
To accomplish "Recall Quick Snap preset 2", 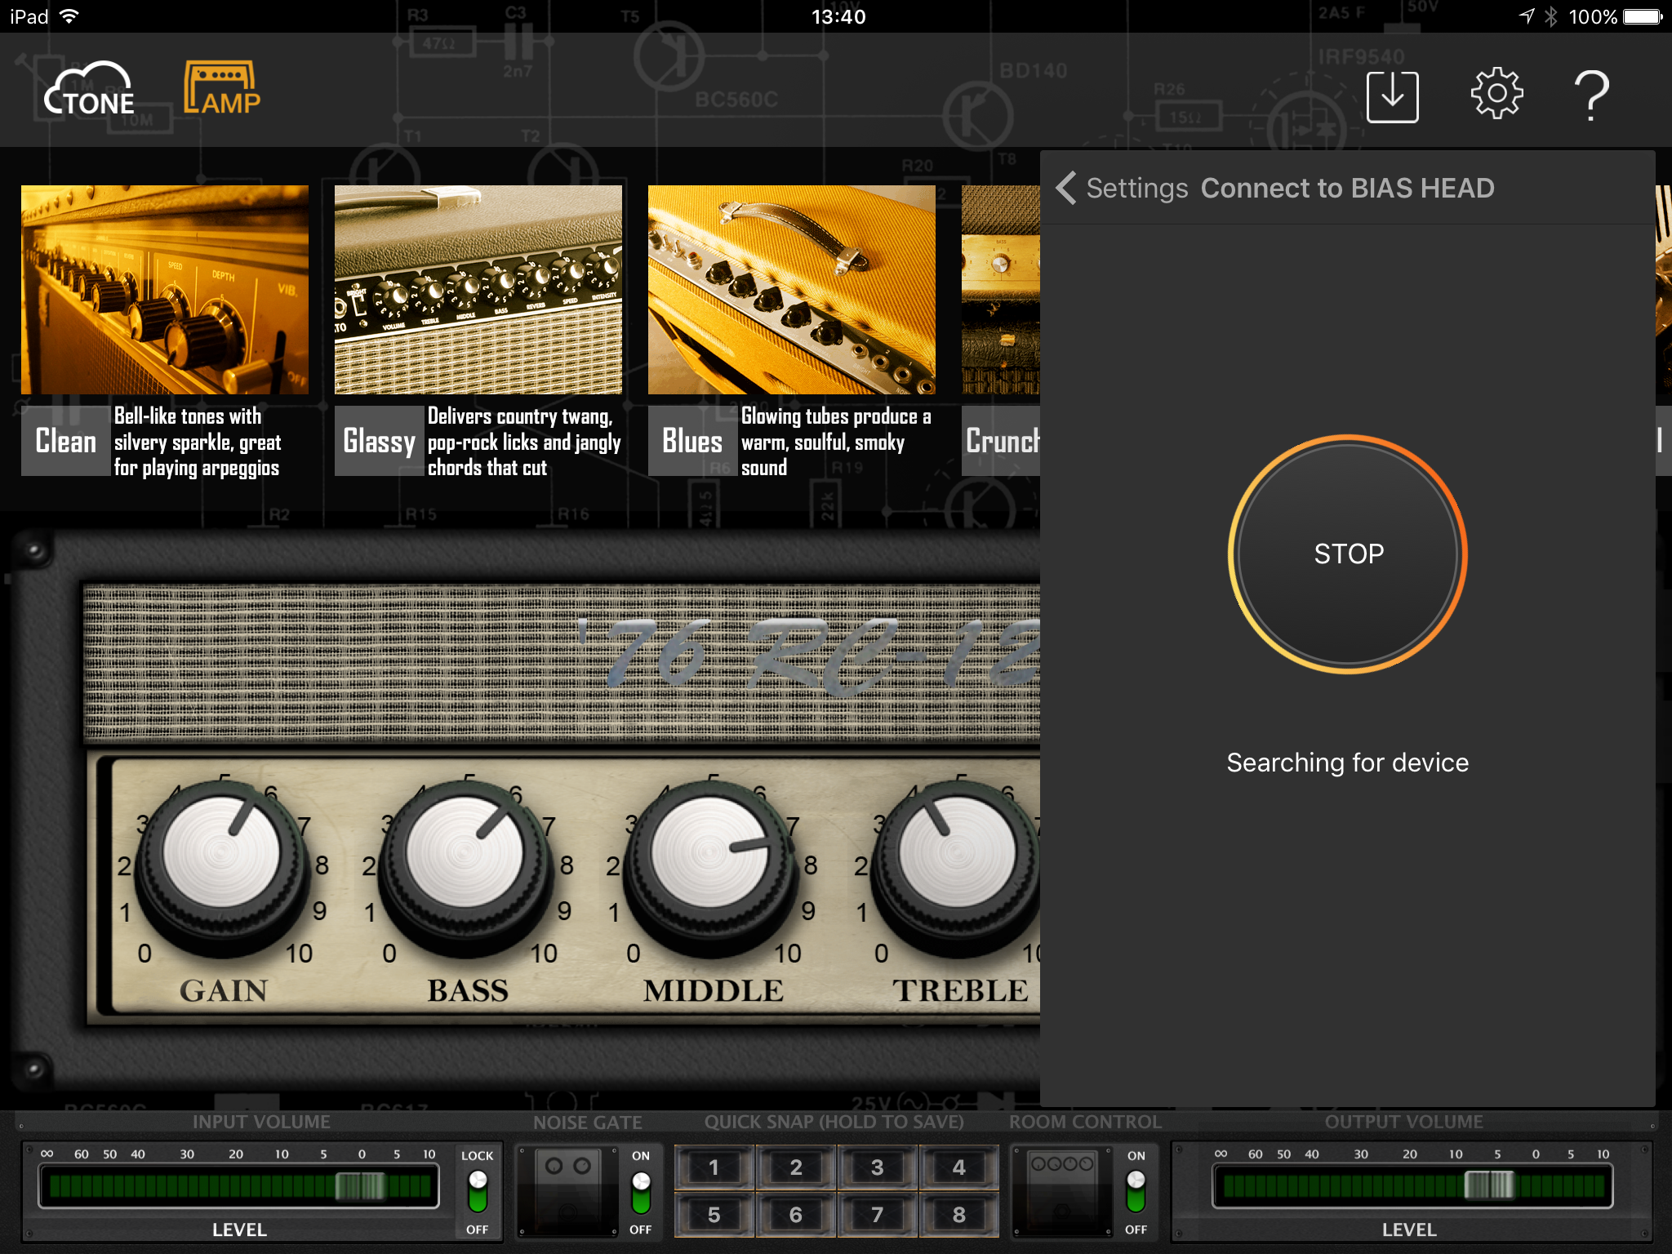I will [796, 1167].
